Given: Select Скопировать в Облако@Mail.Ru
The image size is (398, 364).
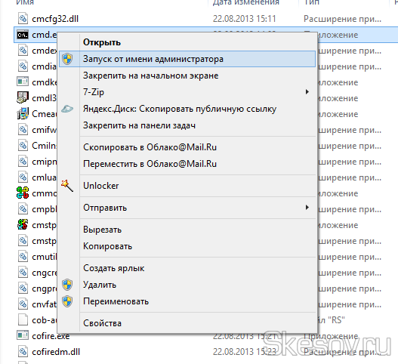Looking at the screenshot, I should click(x=187, y=147).
